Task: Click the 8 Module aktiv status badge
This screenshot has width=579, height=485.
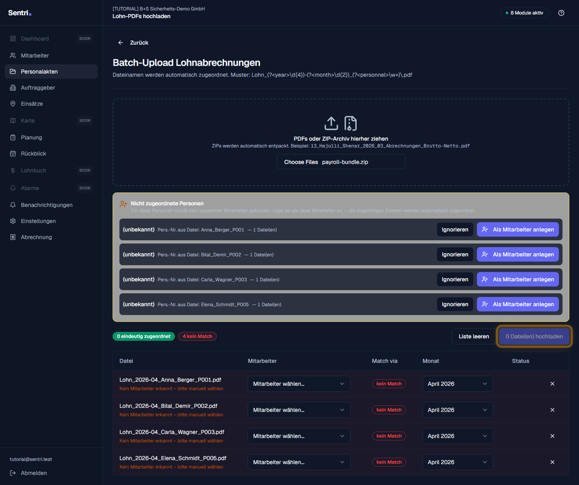Action: click(x=524, y=13)
